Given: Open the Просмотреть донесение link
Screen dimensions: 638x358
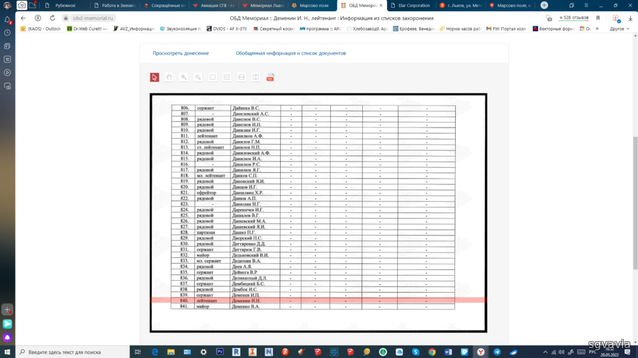Looking at the screenshot, I should 181,53.
